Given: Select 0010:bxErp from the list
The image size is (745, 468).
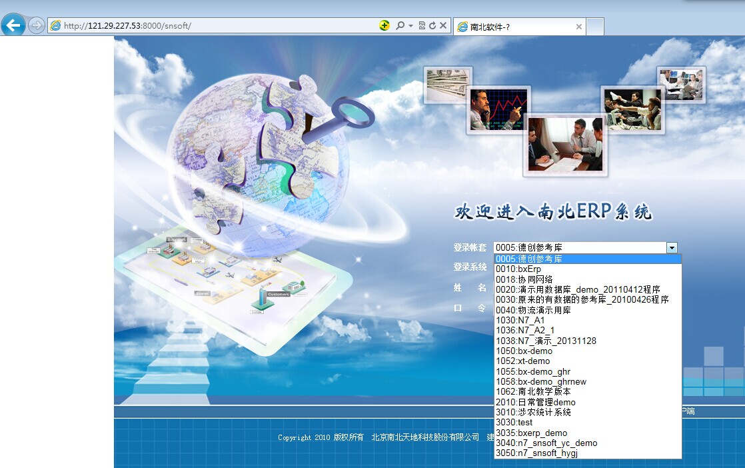Looking at the screenshot, I should coord(588,269).
